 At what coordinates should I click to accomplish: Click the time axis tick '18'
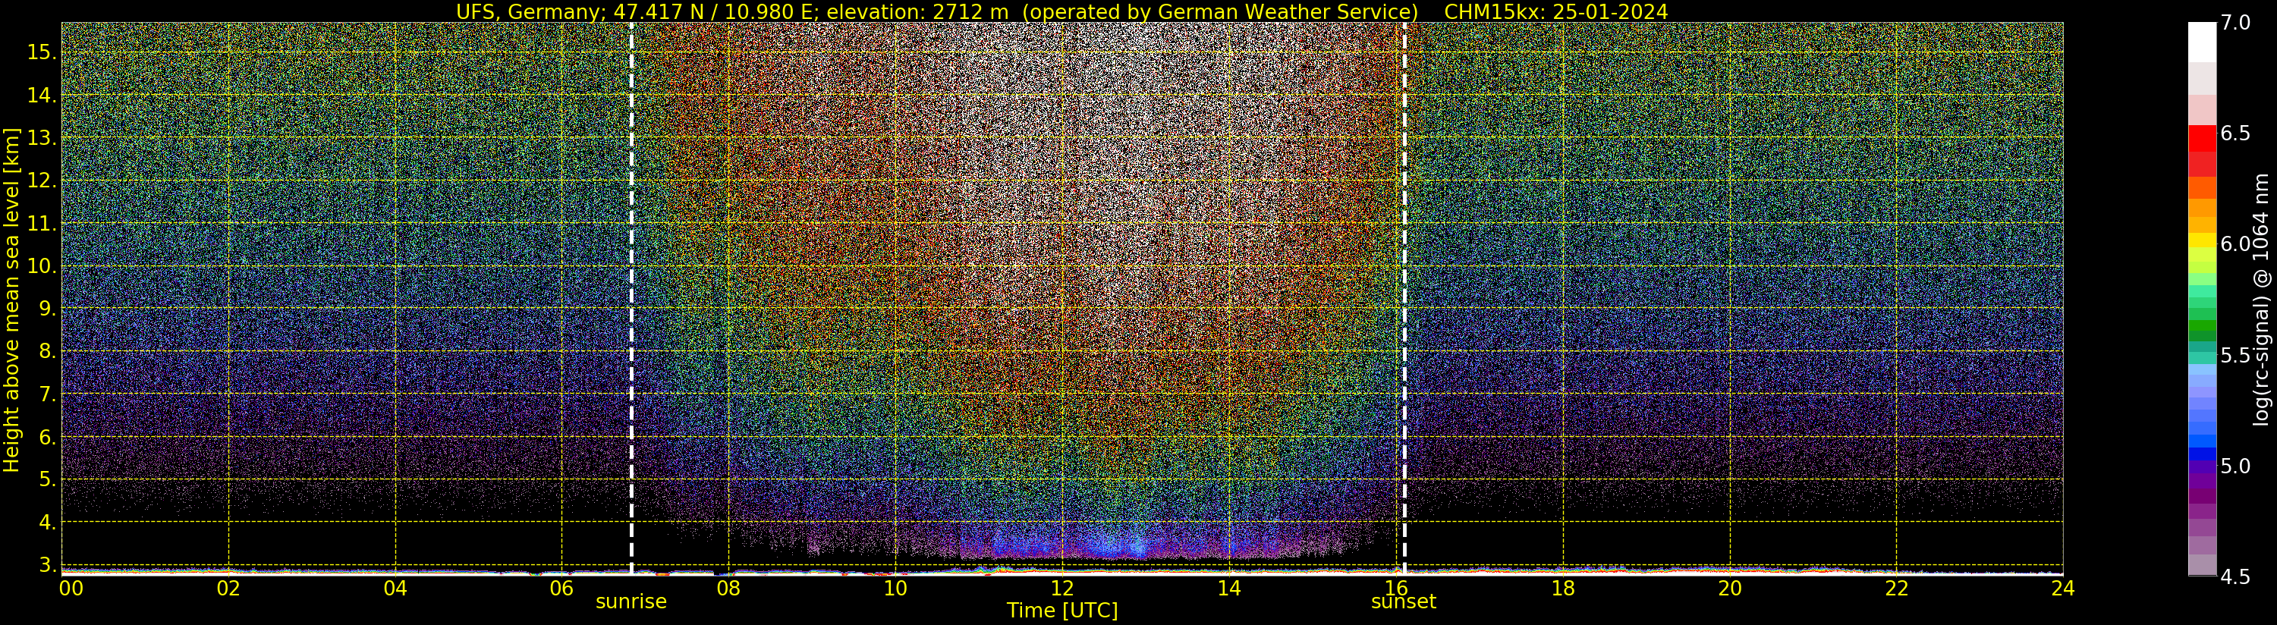click(x=1563, y=588)
